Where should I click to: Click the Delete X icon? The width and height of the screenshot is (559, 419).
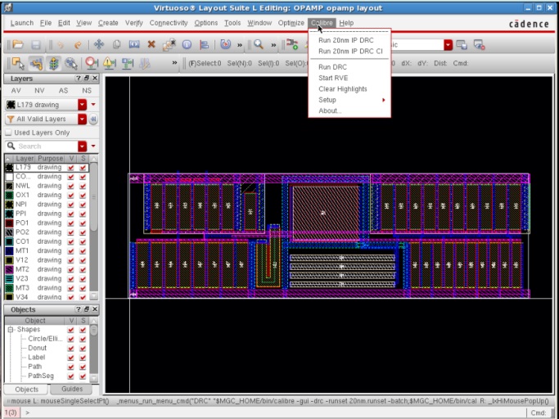point(151,44)
